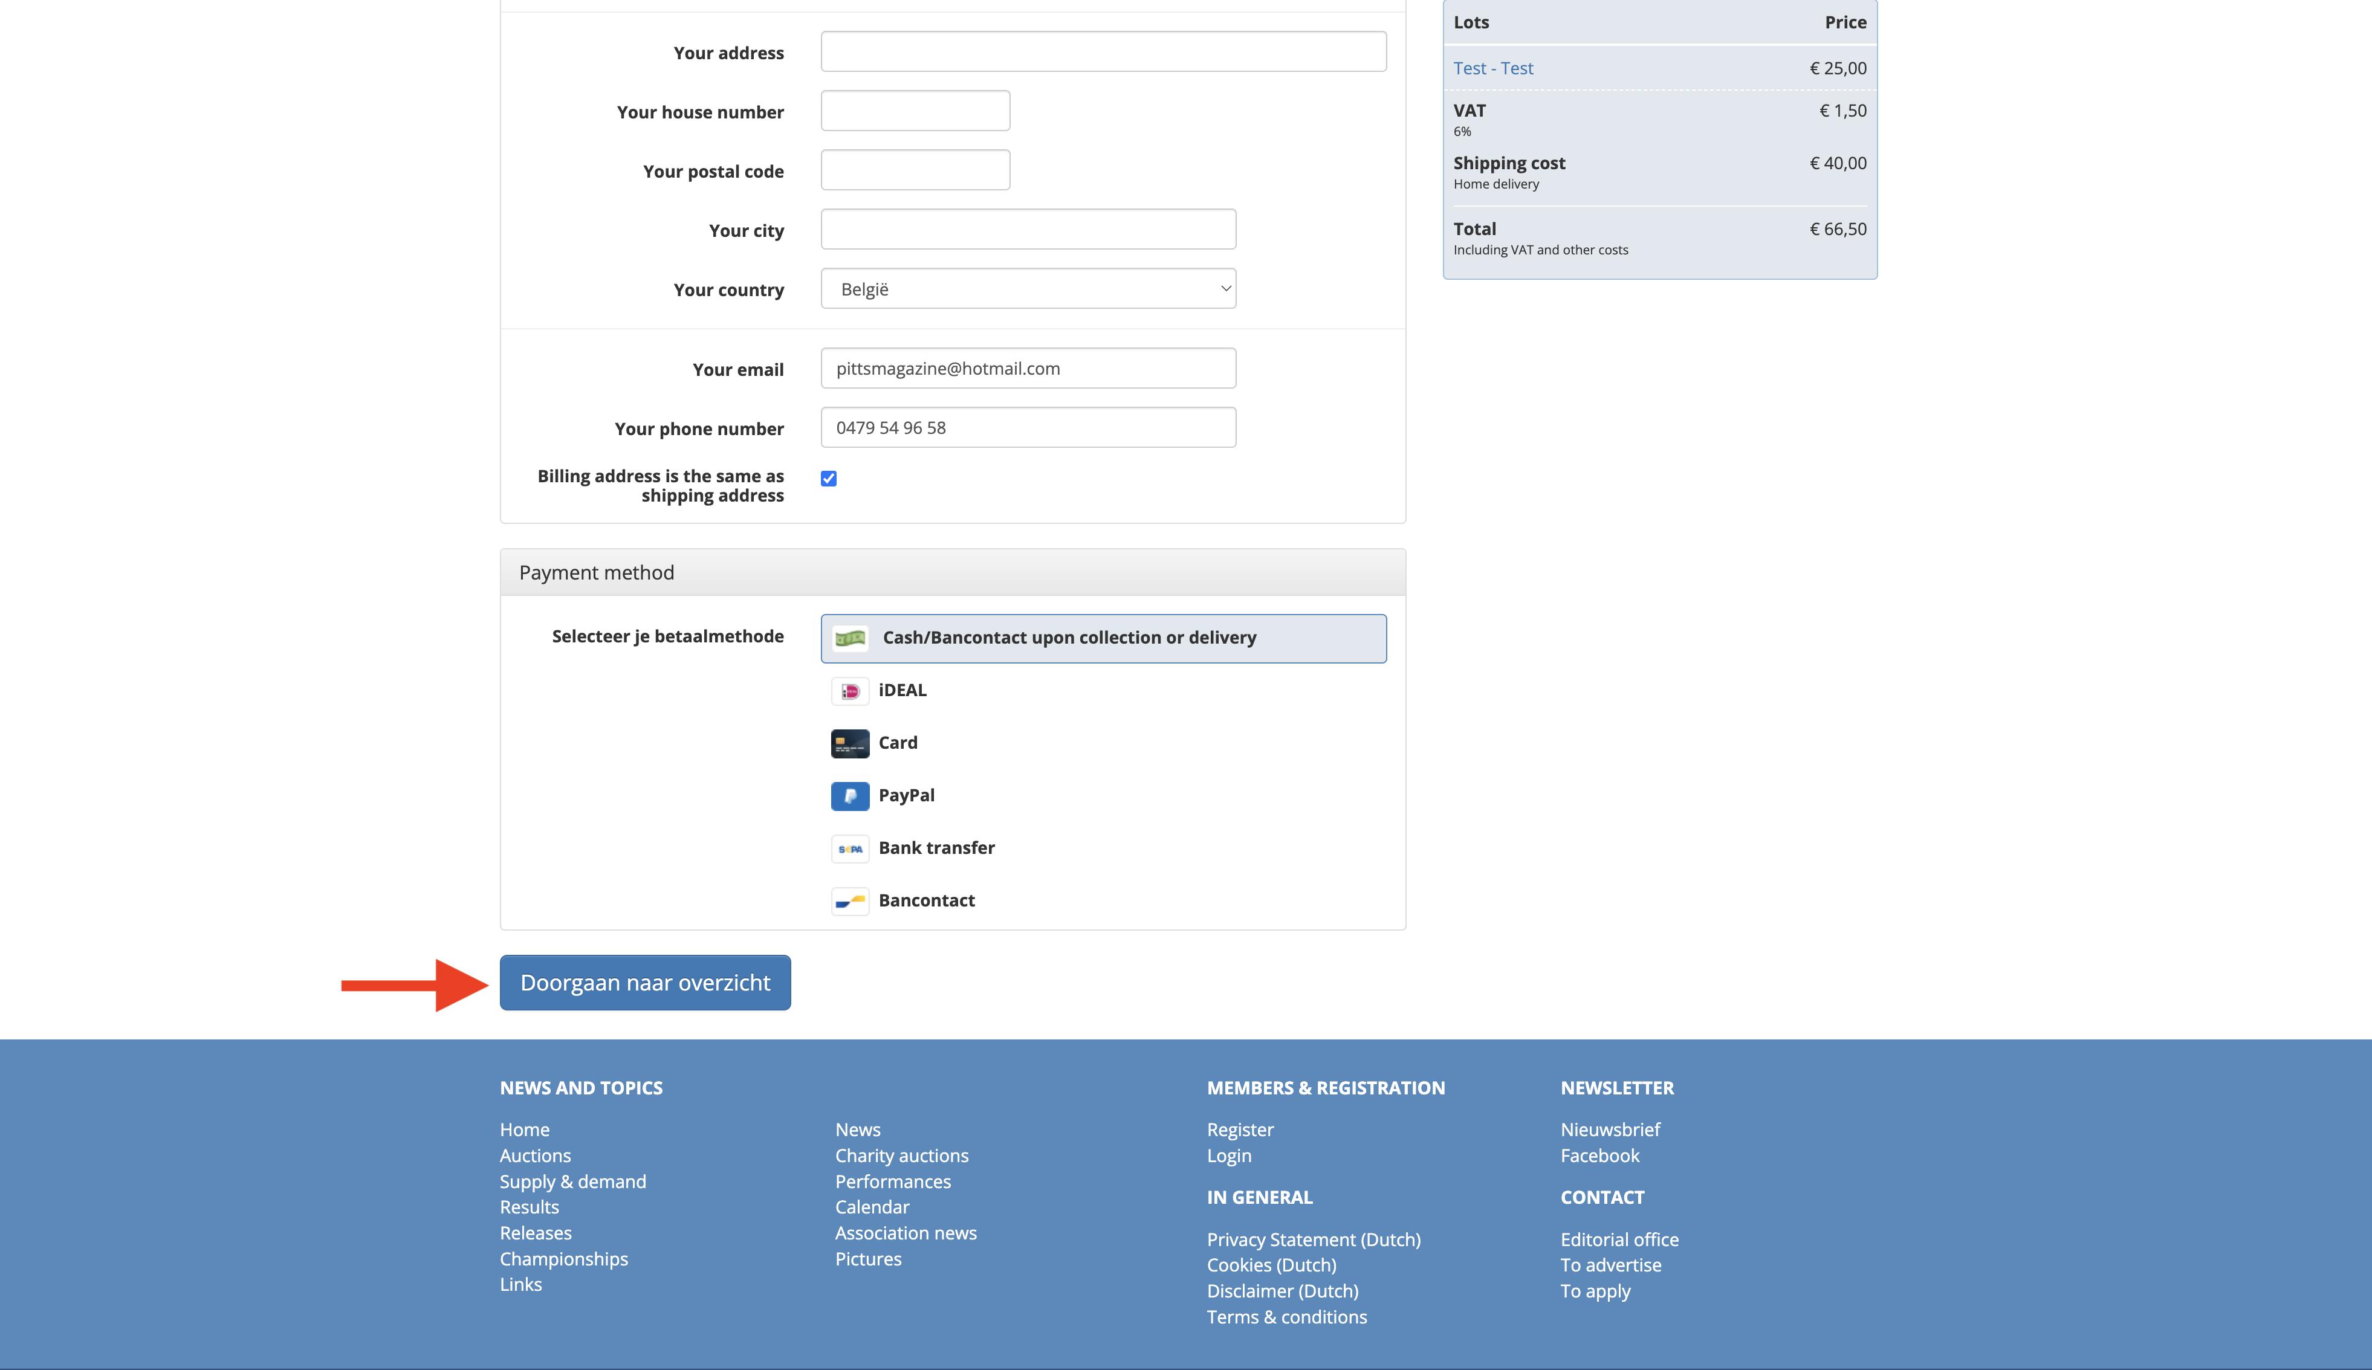2372x1370 pixels.
Task: Open Charity auctions footer link
Action: click(x=901, y=1155)
